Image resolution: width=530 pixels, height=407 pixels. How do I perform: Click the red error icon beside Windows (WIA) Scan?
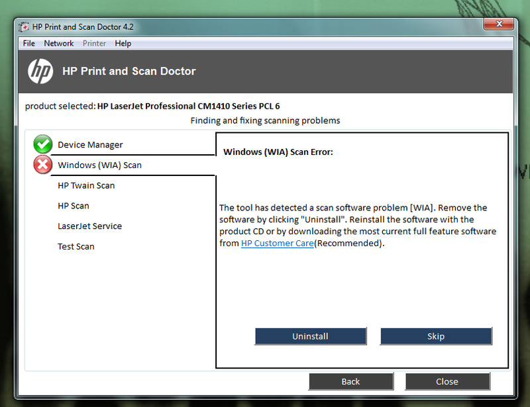tap(42, 165)
